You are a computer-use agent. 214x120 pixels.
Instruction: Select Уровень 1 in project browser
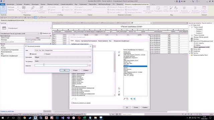199,31
